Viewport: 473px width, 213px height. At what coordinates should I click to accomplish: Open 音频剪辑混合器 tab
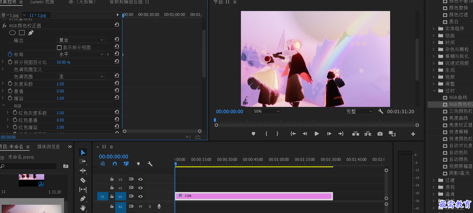click(x=129, y=2)
